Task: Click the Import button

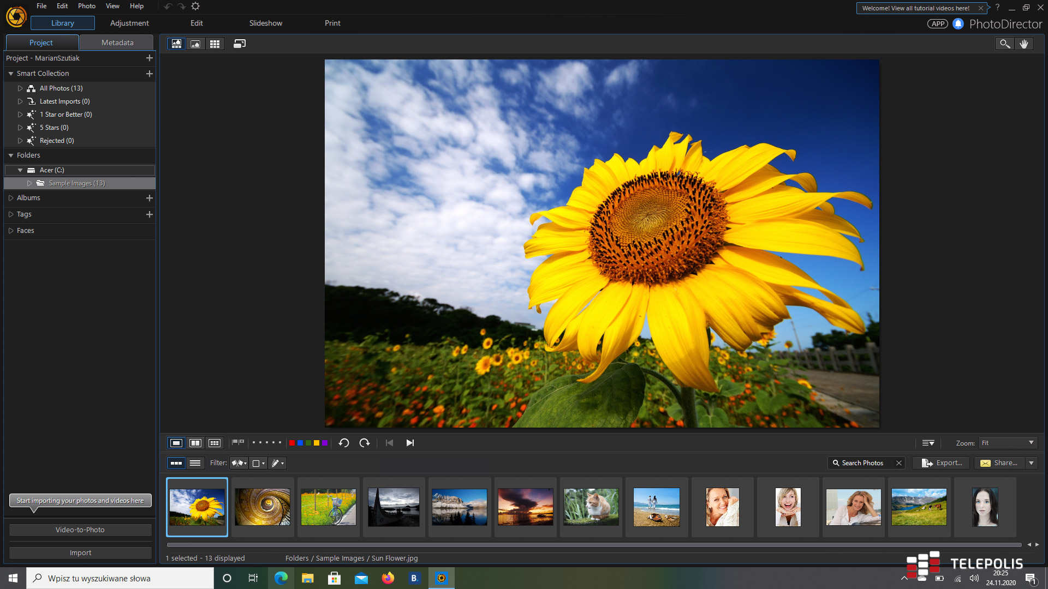Action: tap(80, 552)
